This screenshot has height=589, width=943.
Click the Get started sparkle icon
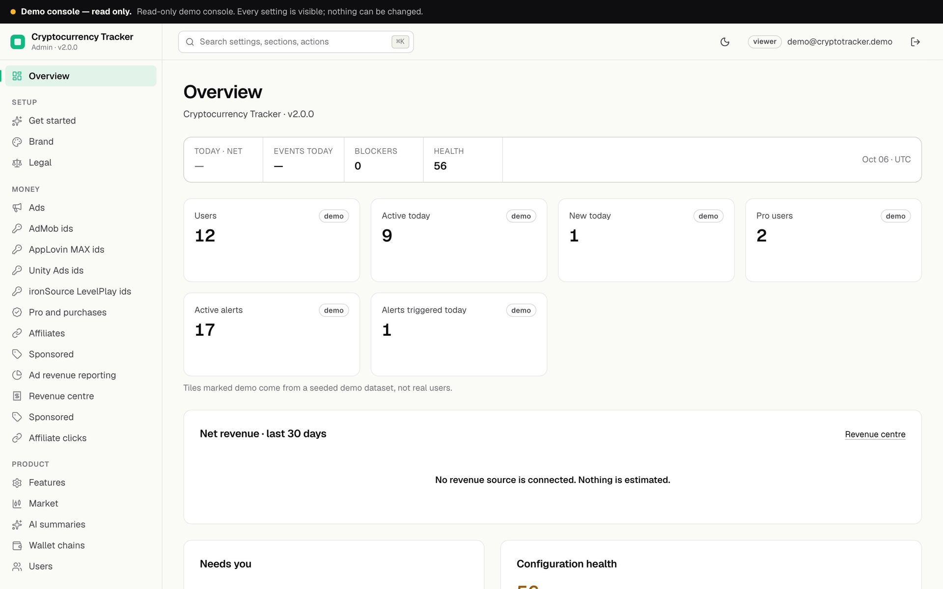coord(17,121)
